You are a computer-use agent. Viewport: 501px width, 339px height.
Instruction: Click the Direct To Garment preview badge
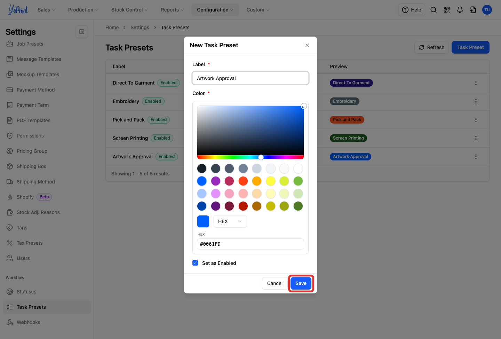click(x=351, y=83)
